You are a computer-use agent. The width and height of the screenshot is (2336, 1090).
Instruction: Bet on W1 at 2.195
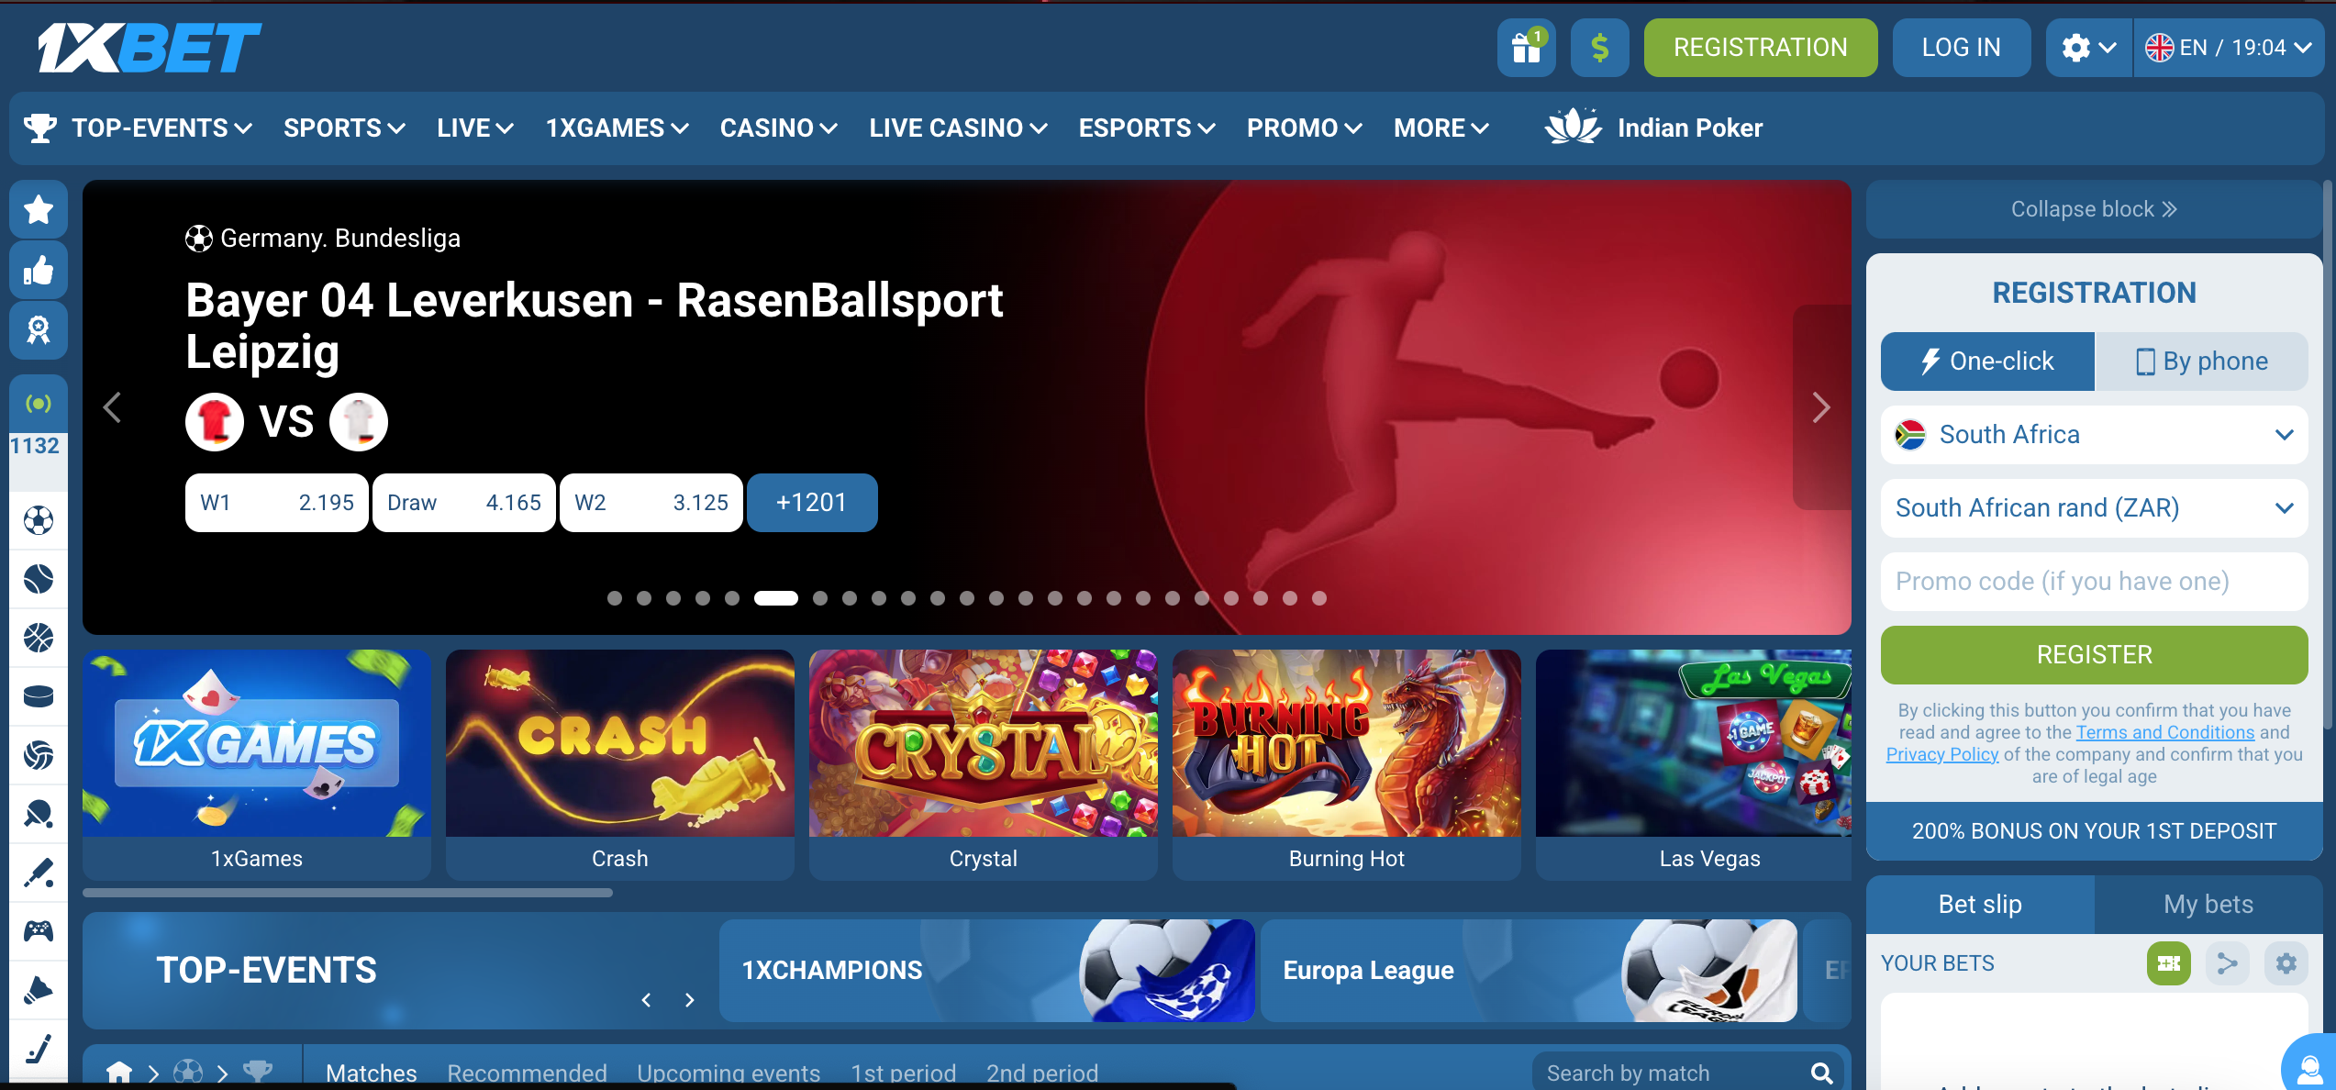pyautogui.click(x=277, y=503)
